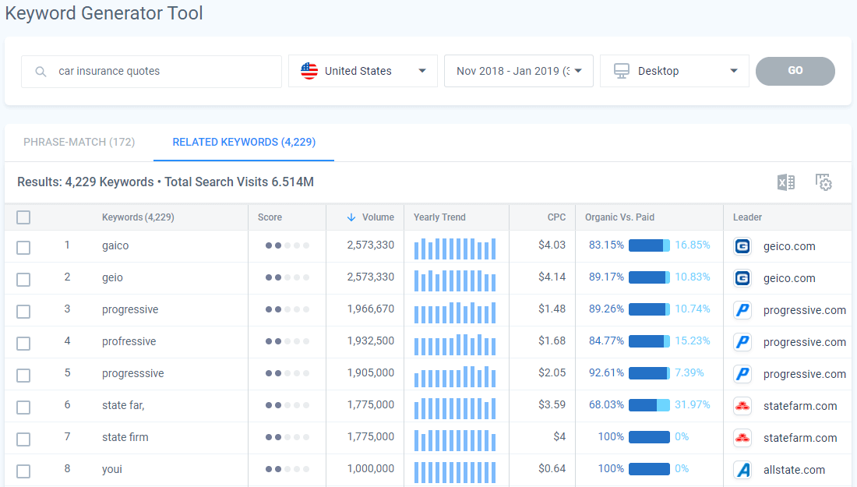Click the search magnifier icon

41,71
